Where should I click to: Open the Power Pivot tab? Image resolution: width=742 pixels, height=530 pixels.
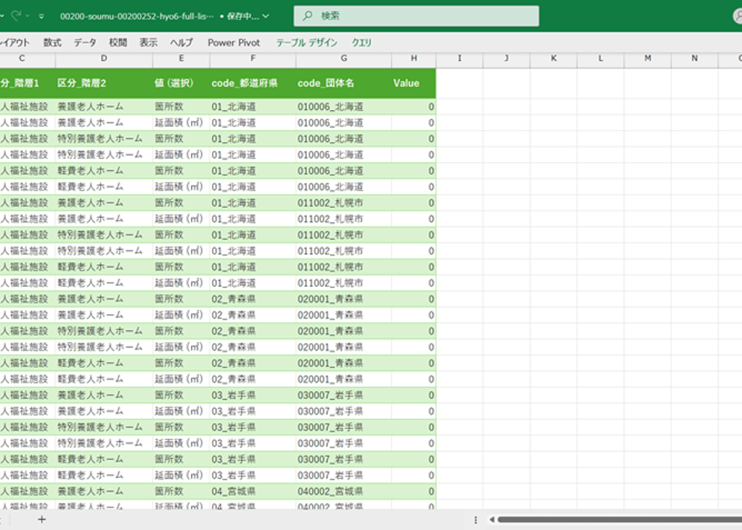click(x=234, y=43)
